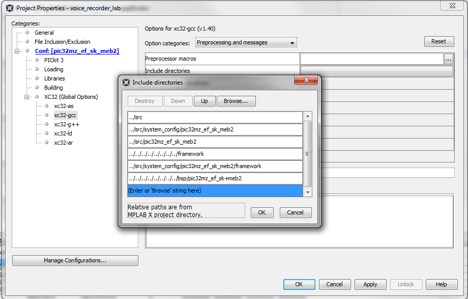Open Manage Configurations...

(75, 260)
